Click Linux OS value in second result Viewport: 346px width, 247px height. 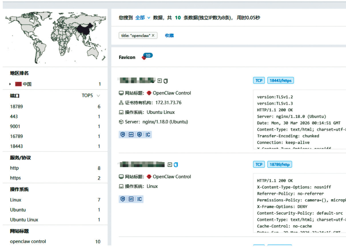(152, 186)
